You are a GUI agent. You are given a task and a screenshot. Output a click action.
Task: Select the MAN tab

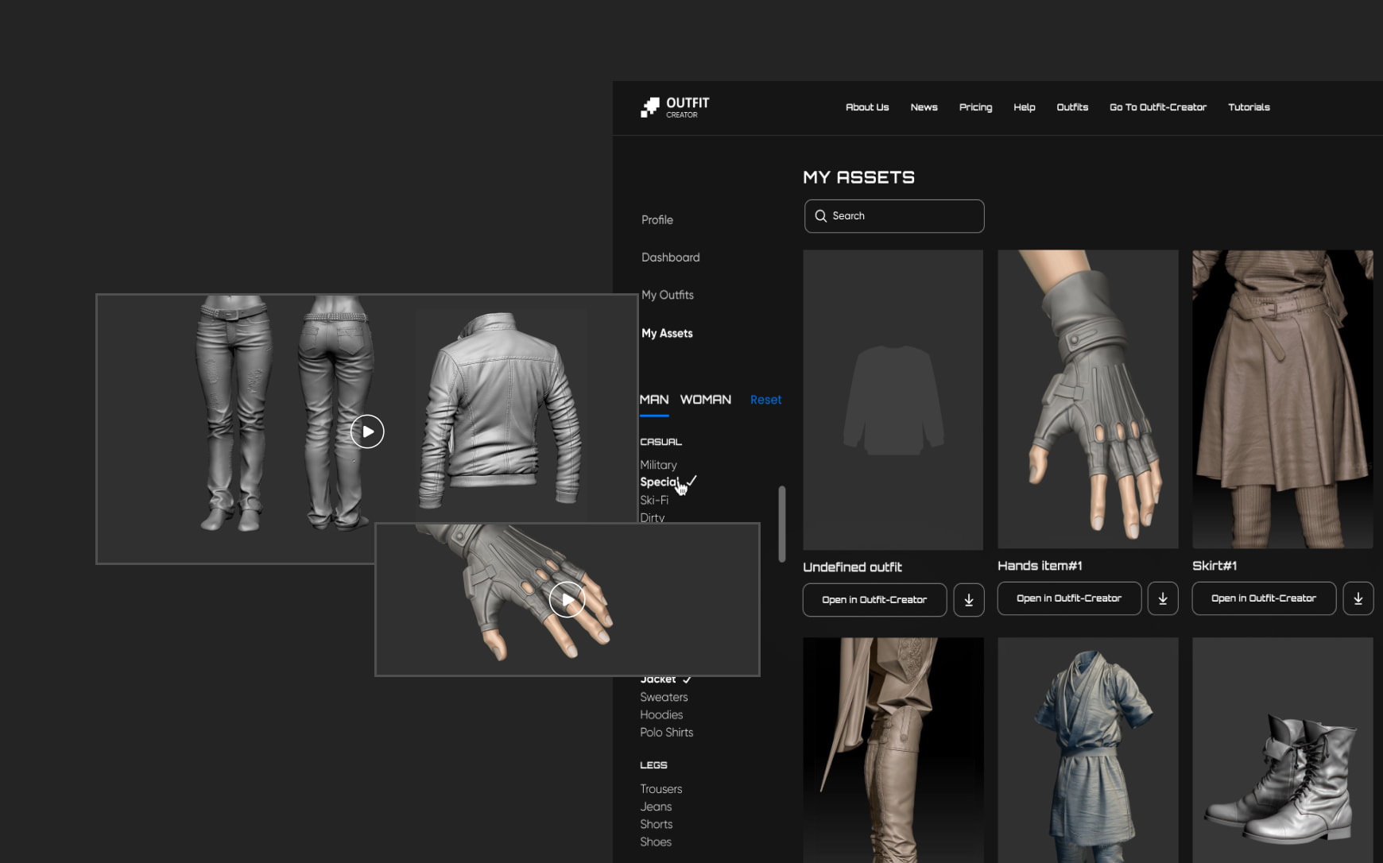click(x=654, y=400)
